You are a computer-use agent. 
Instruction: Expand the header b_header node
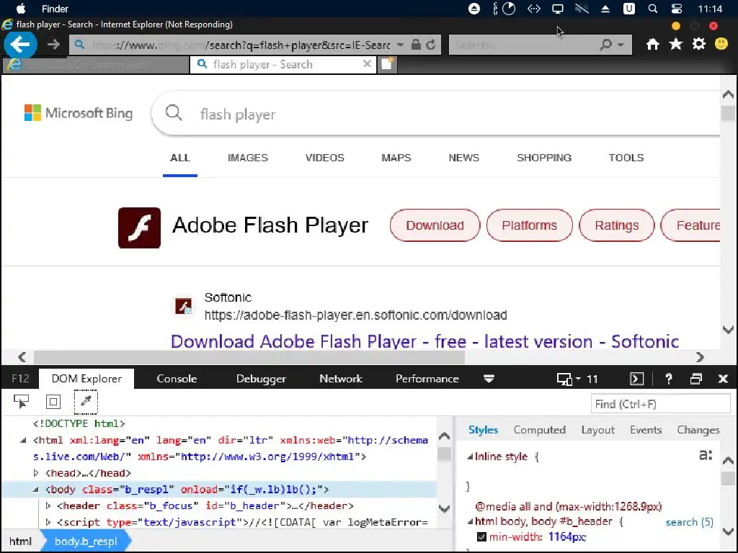48,506
